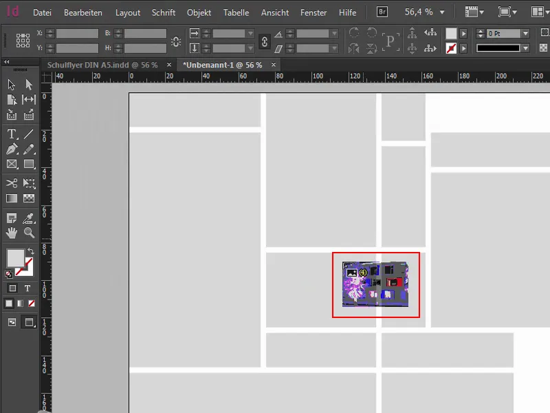
Task: Select the Rectangle tool
Action: click(x=29, y=164)
